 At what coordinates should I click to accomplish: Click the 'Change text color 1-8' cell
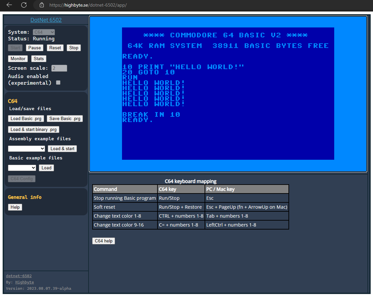coord(125,216)
